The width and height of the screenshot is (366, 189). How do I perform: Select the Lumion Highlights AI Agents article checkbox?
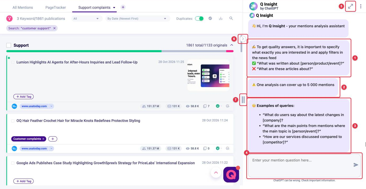(x=13, y=62)
